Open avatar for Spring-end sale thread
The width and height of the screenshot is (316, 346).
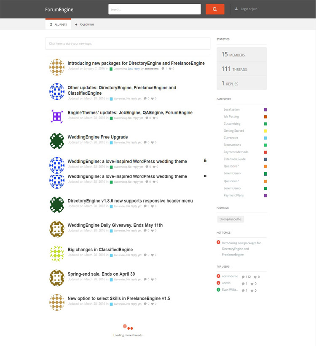coord(57,278)
